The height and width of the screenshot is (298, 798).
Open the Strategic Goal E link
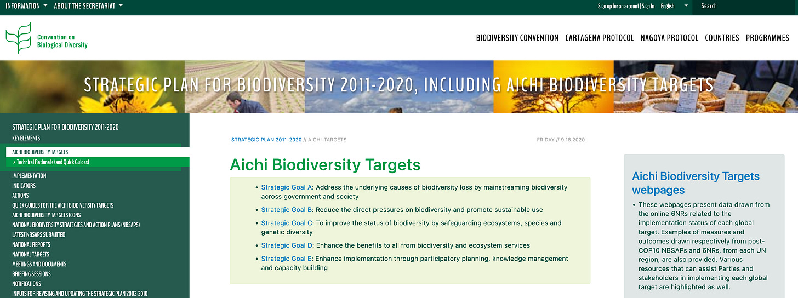(x=287, y=259)
